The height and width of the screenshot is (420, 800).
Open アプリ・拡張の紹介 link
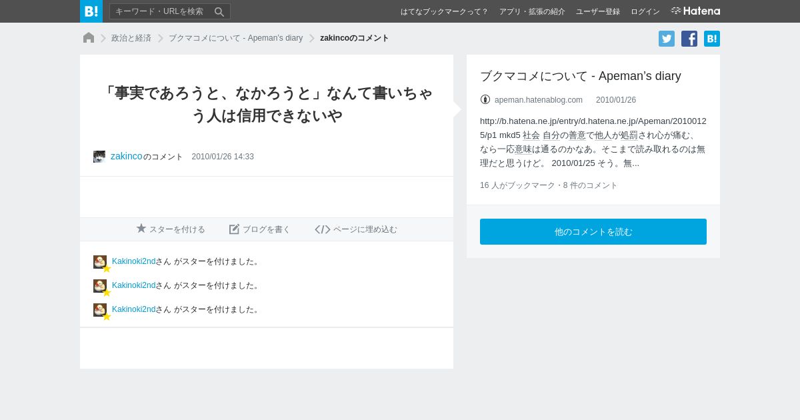(x=532, y=11)
